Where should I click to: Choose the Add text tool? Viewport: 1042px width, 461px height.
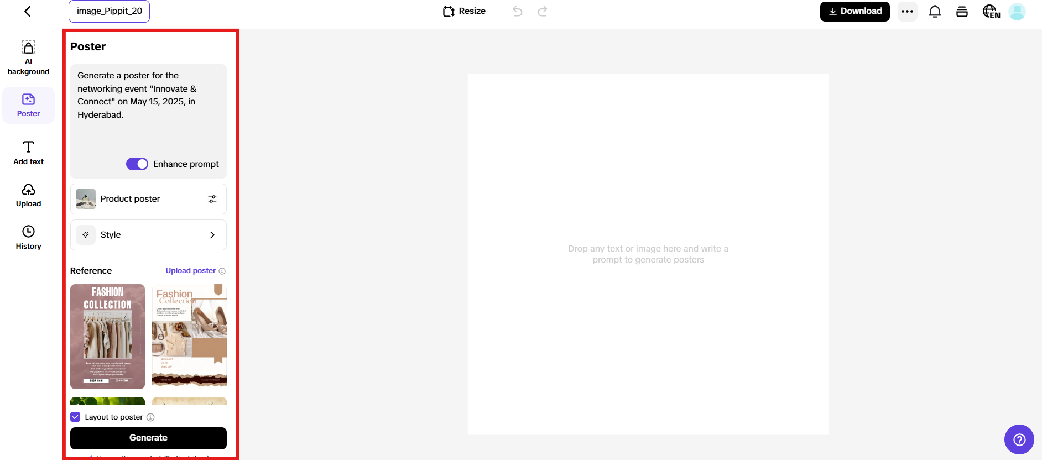point(28,153)
